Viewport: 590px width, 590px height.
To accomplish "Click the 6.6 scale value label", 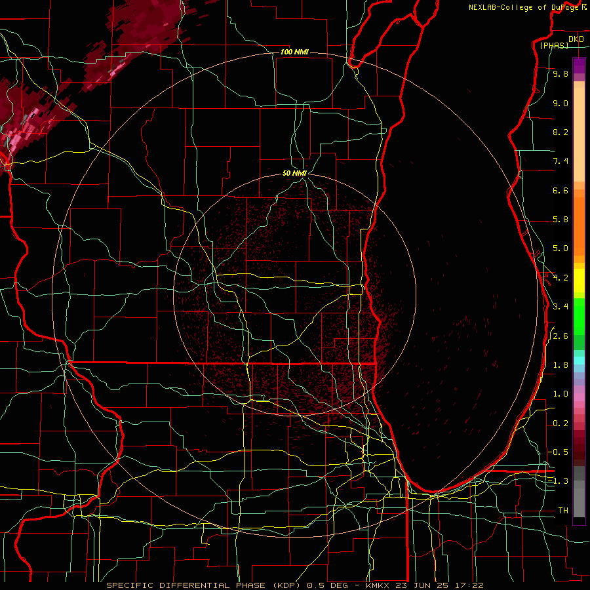I will point(560,190).
